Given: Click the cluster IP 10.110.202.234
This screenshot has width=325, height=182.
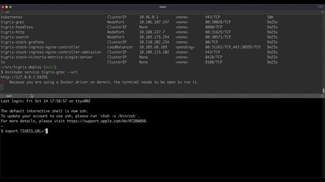Looking at the screenshot, I should 154,42.
